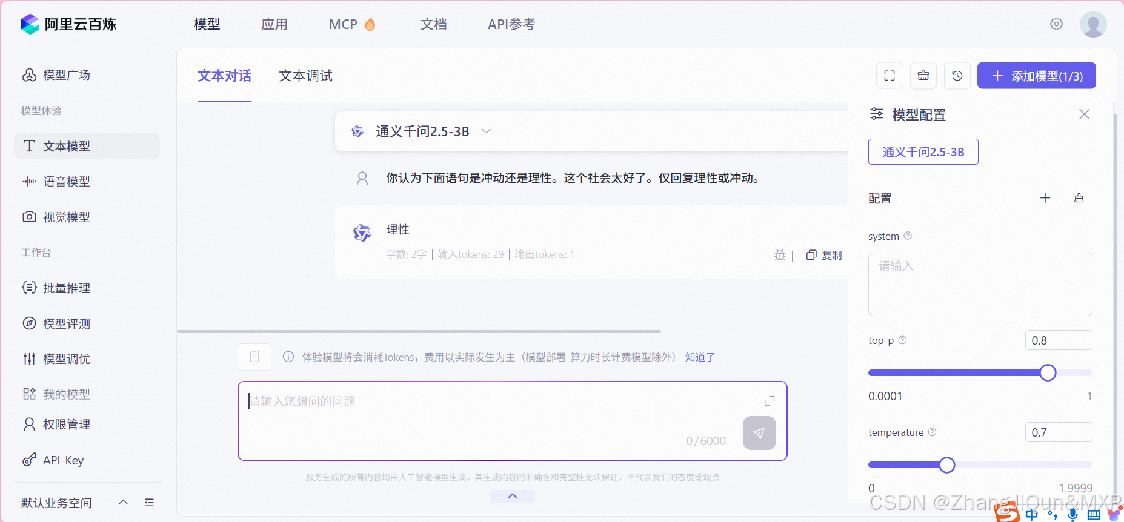
Task: Click the eraser icon next to 配置
Action: coord(1079,198)
